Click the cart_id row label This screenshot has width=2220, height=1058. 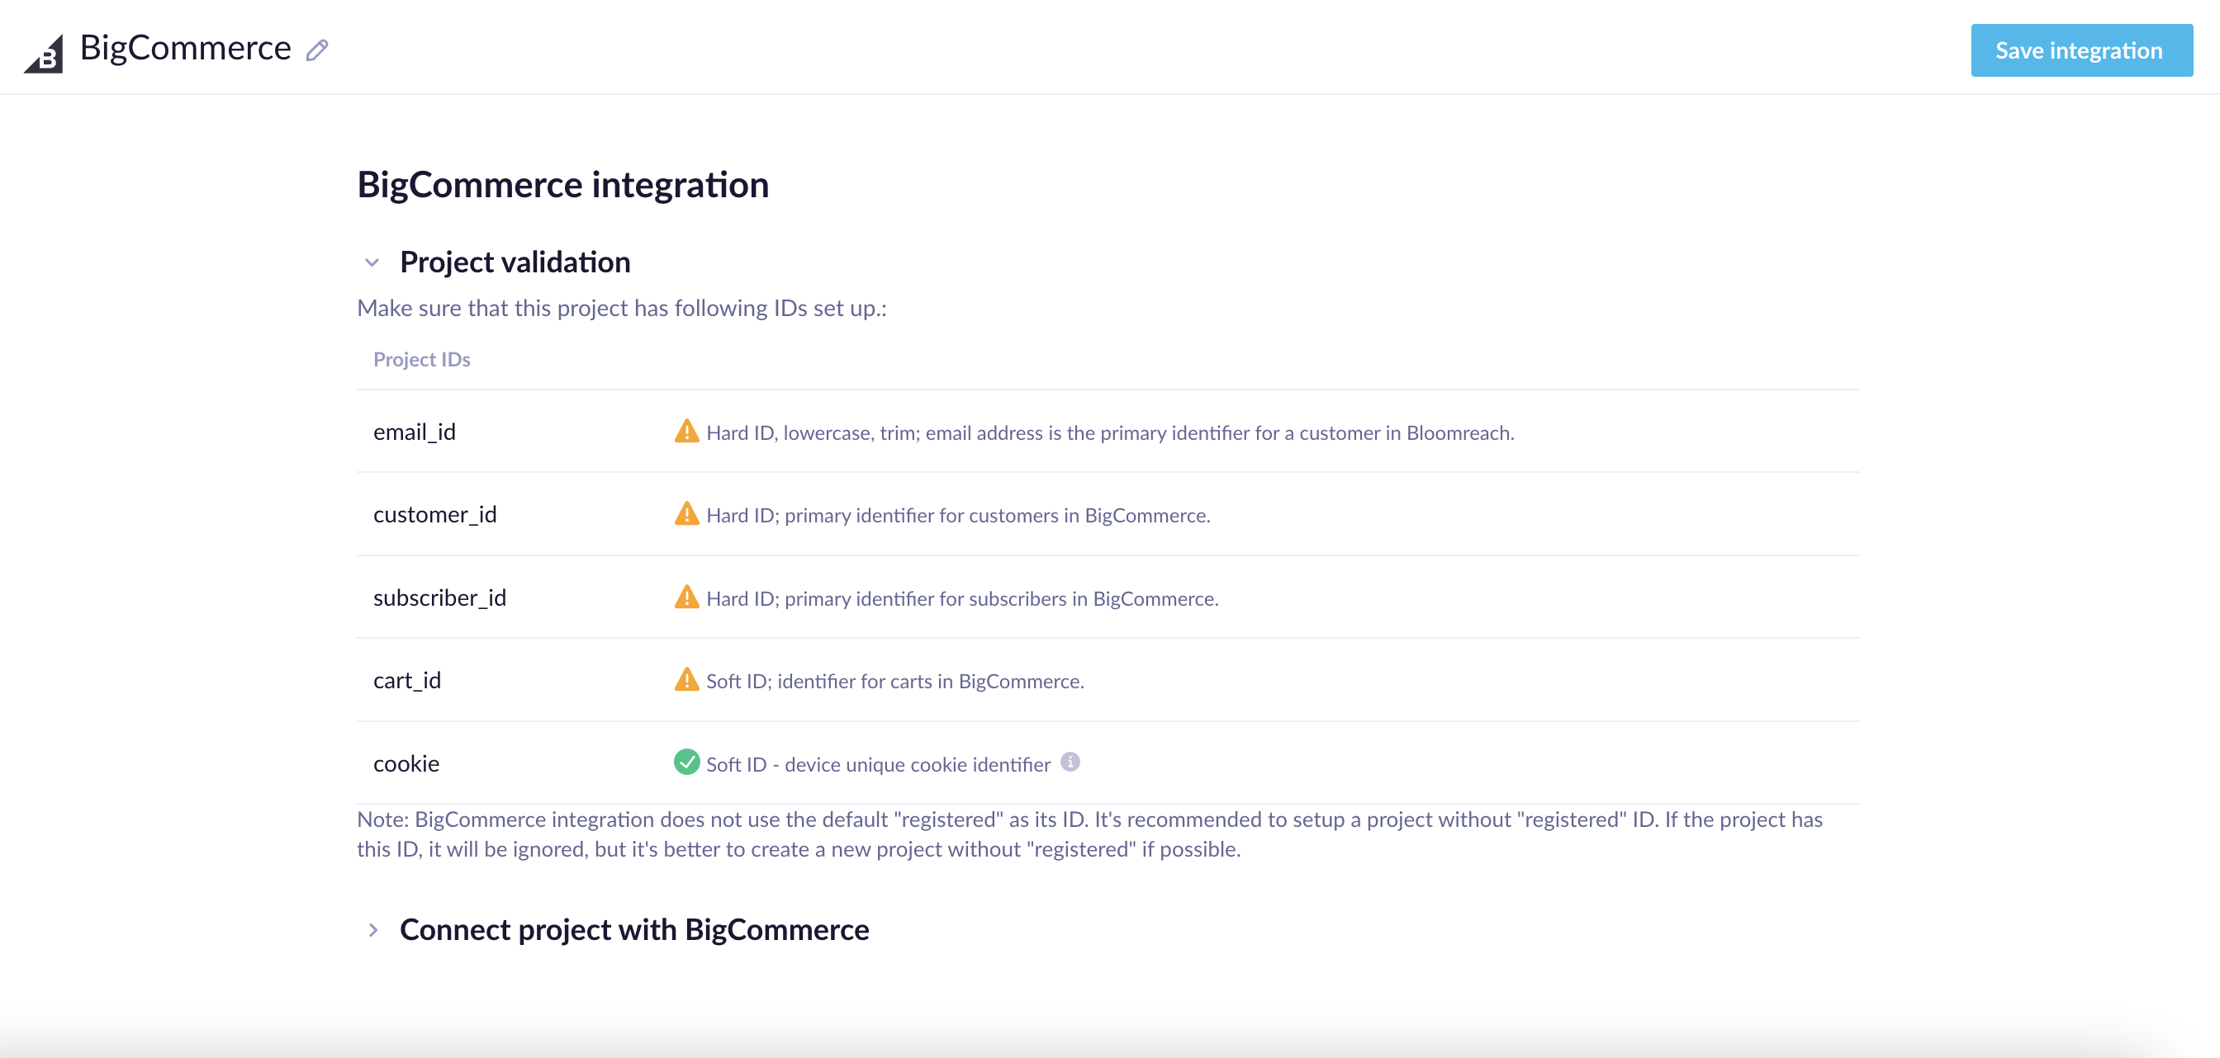pyautogui.click(x=406, y=681)
